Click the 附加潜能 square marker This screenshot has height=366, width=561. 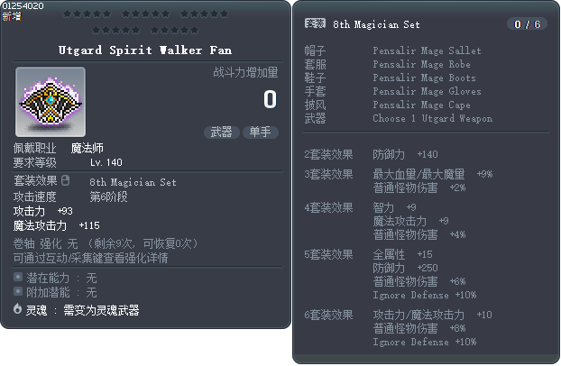(18, 291)
